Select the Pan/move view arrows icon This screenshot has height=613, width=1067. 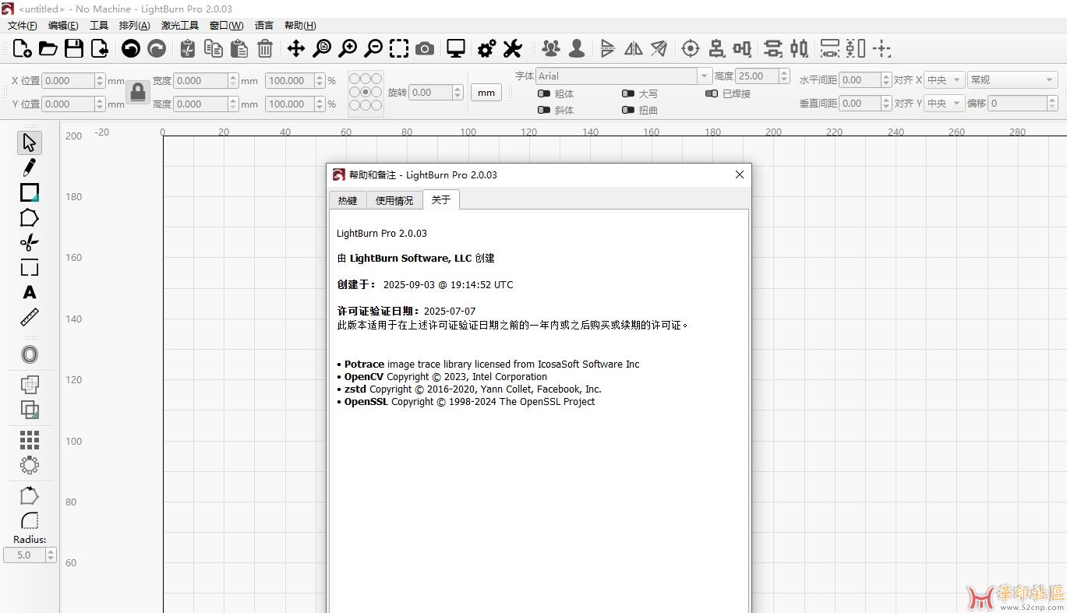296,49
